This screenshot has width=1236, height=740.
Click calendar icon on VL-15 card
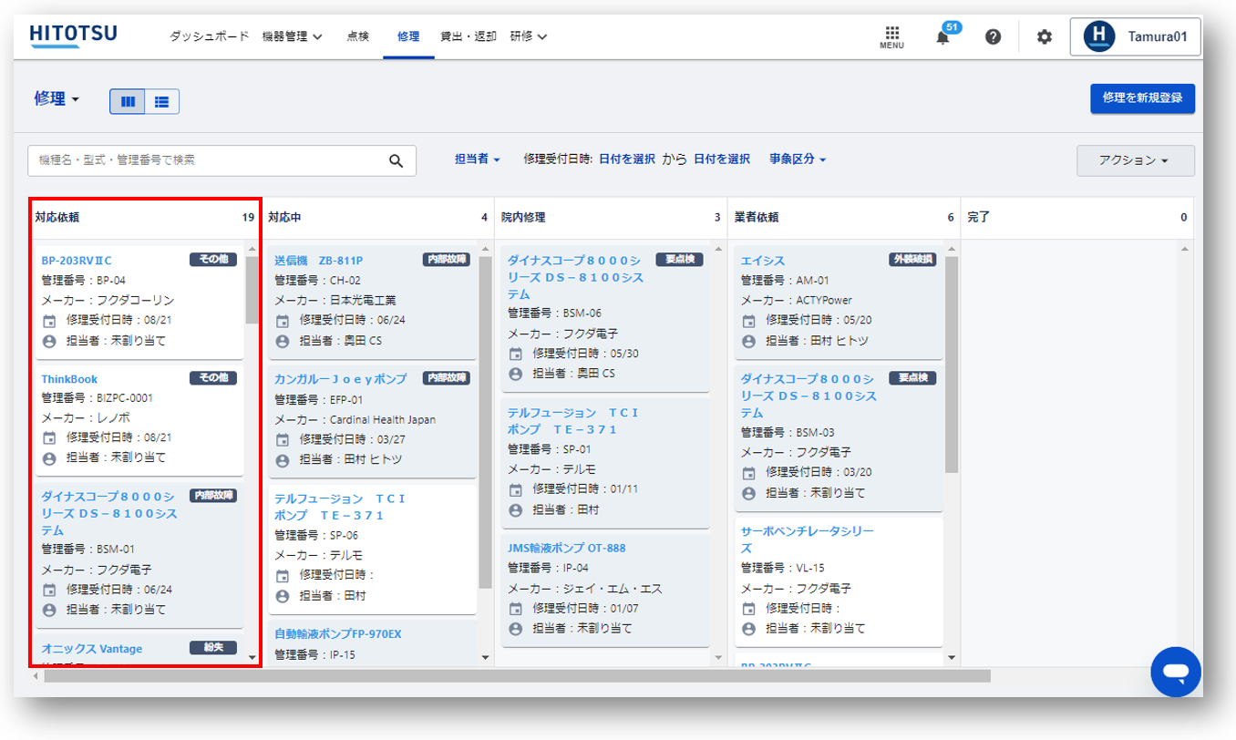pyautogui.click(x=748, y=609)
